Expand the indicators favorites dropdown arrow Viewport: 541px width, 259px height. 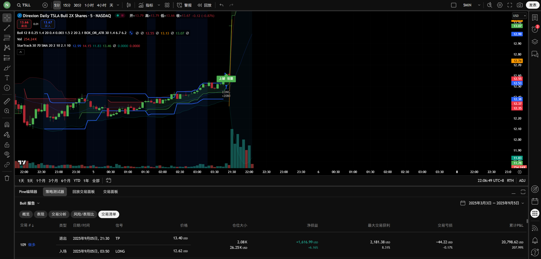(159, 5)
